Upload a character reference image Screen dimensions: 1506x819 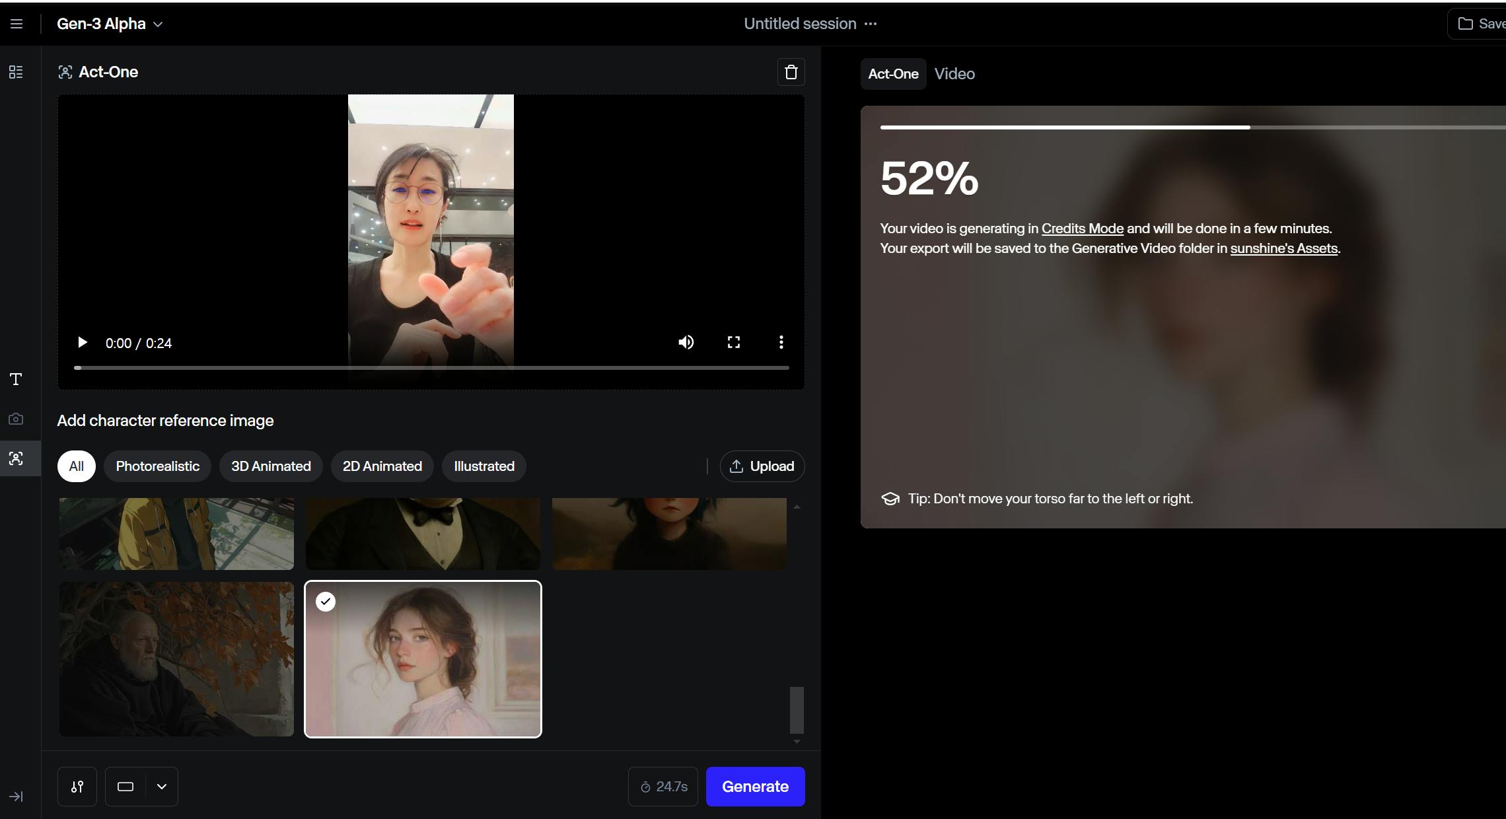(762, 466)
